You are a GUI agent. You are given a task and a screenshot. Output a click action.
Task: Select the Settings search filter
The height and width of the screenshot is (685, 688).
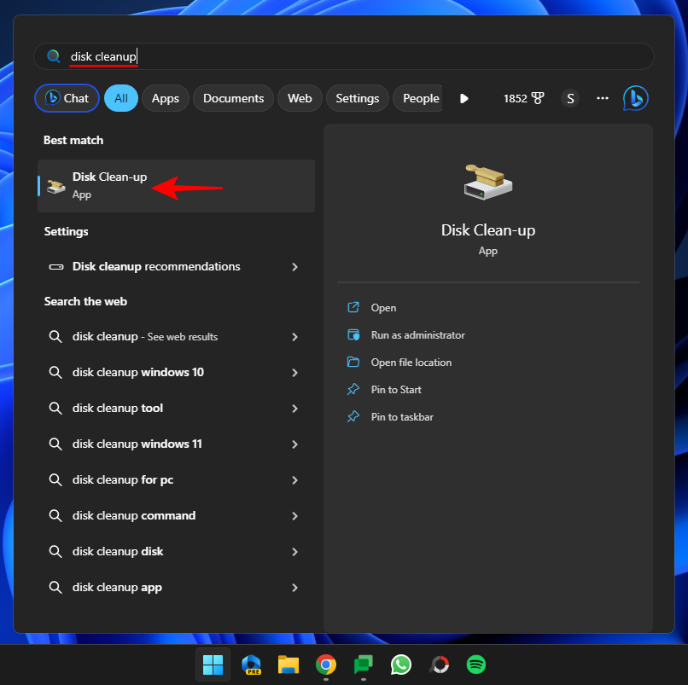pos(357,98)
